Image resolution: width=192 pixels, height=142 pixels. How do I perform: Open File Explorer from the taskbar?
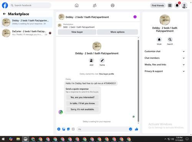point(18,139)
